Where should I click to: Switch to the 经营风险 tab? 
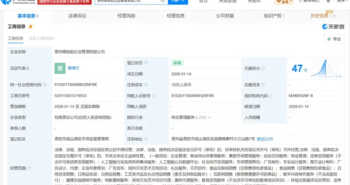[x=126, y=16]
